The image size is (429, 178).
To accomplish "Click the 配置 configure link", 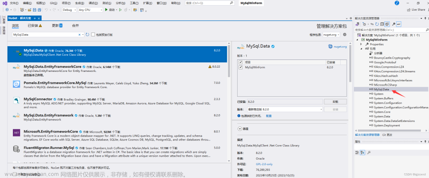I will pos(269,116).
